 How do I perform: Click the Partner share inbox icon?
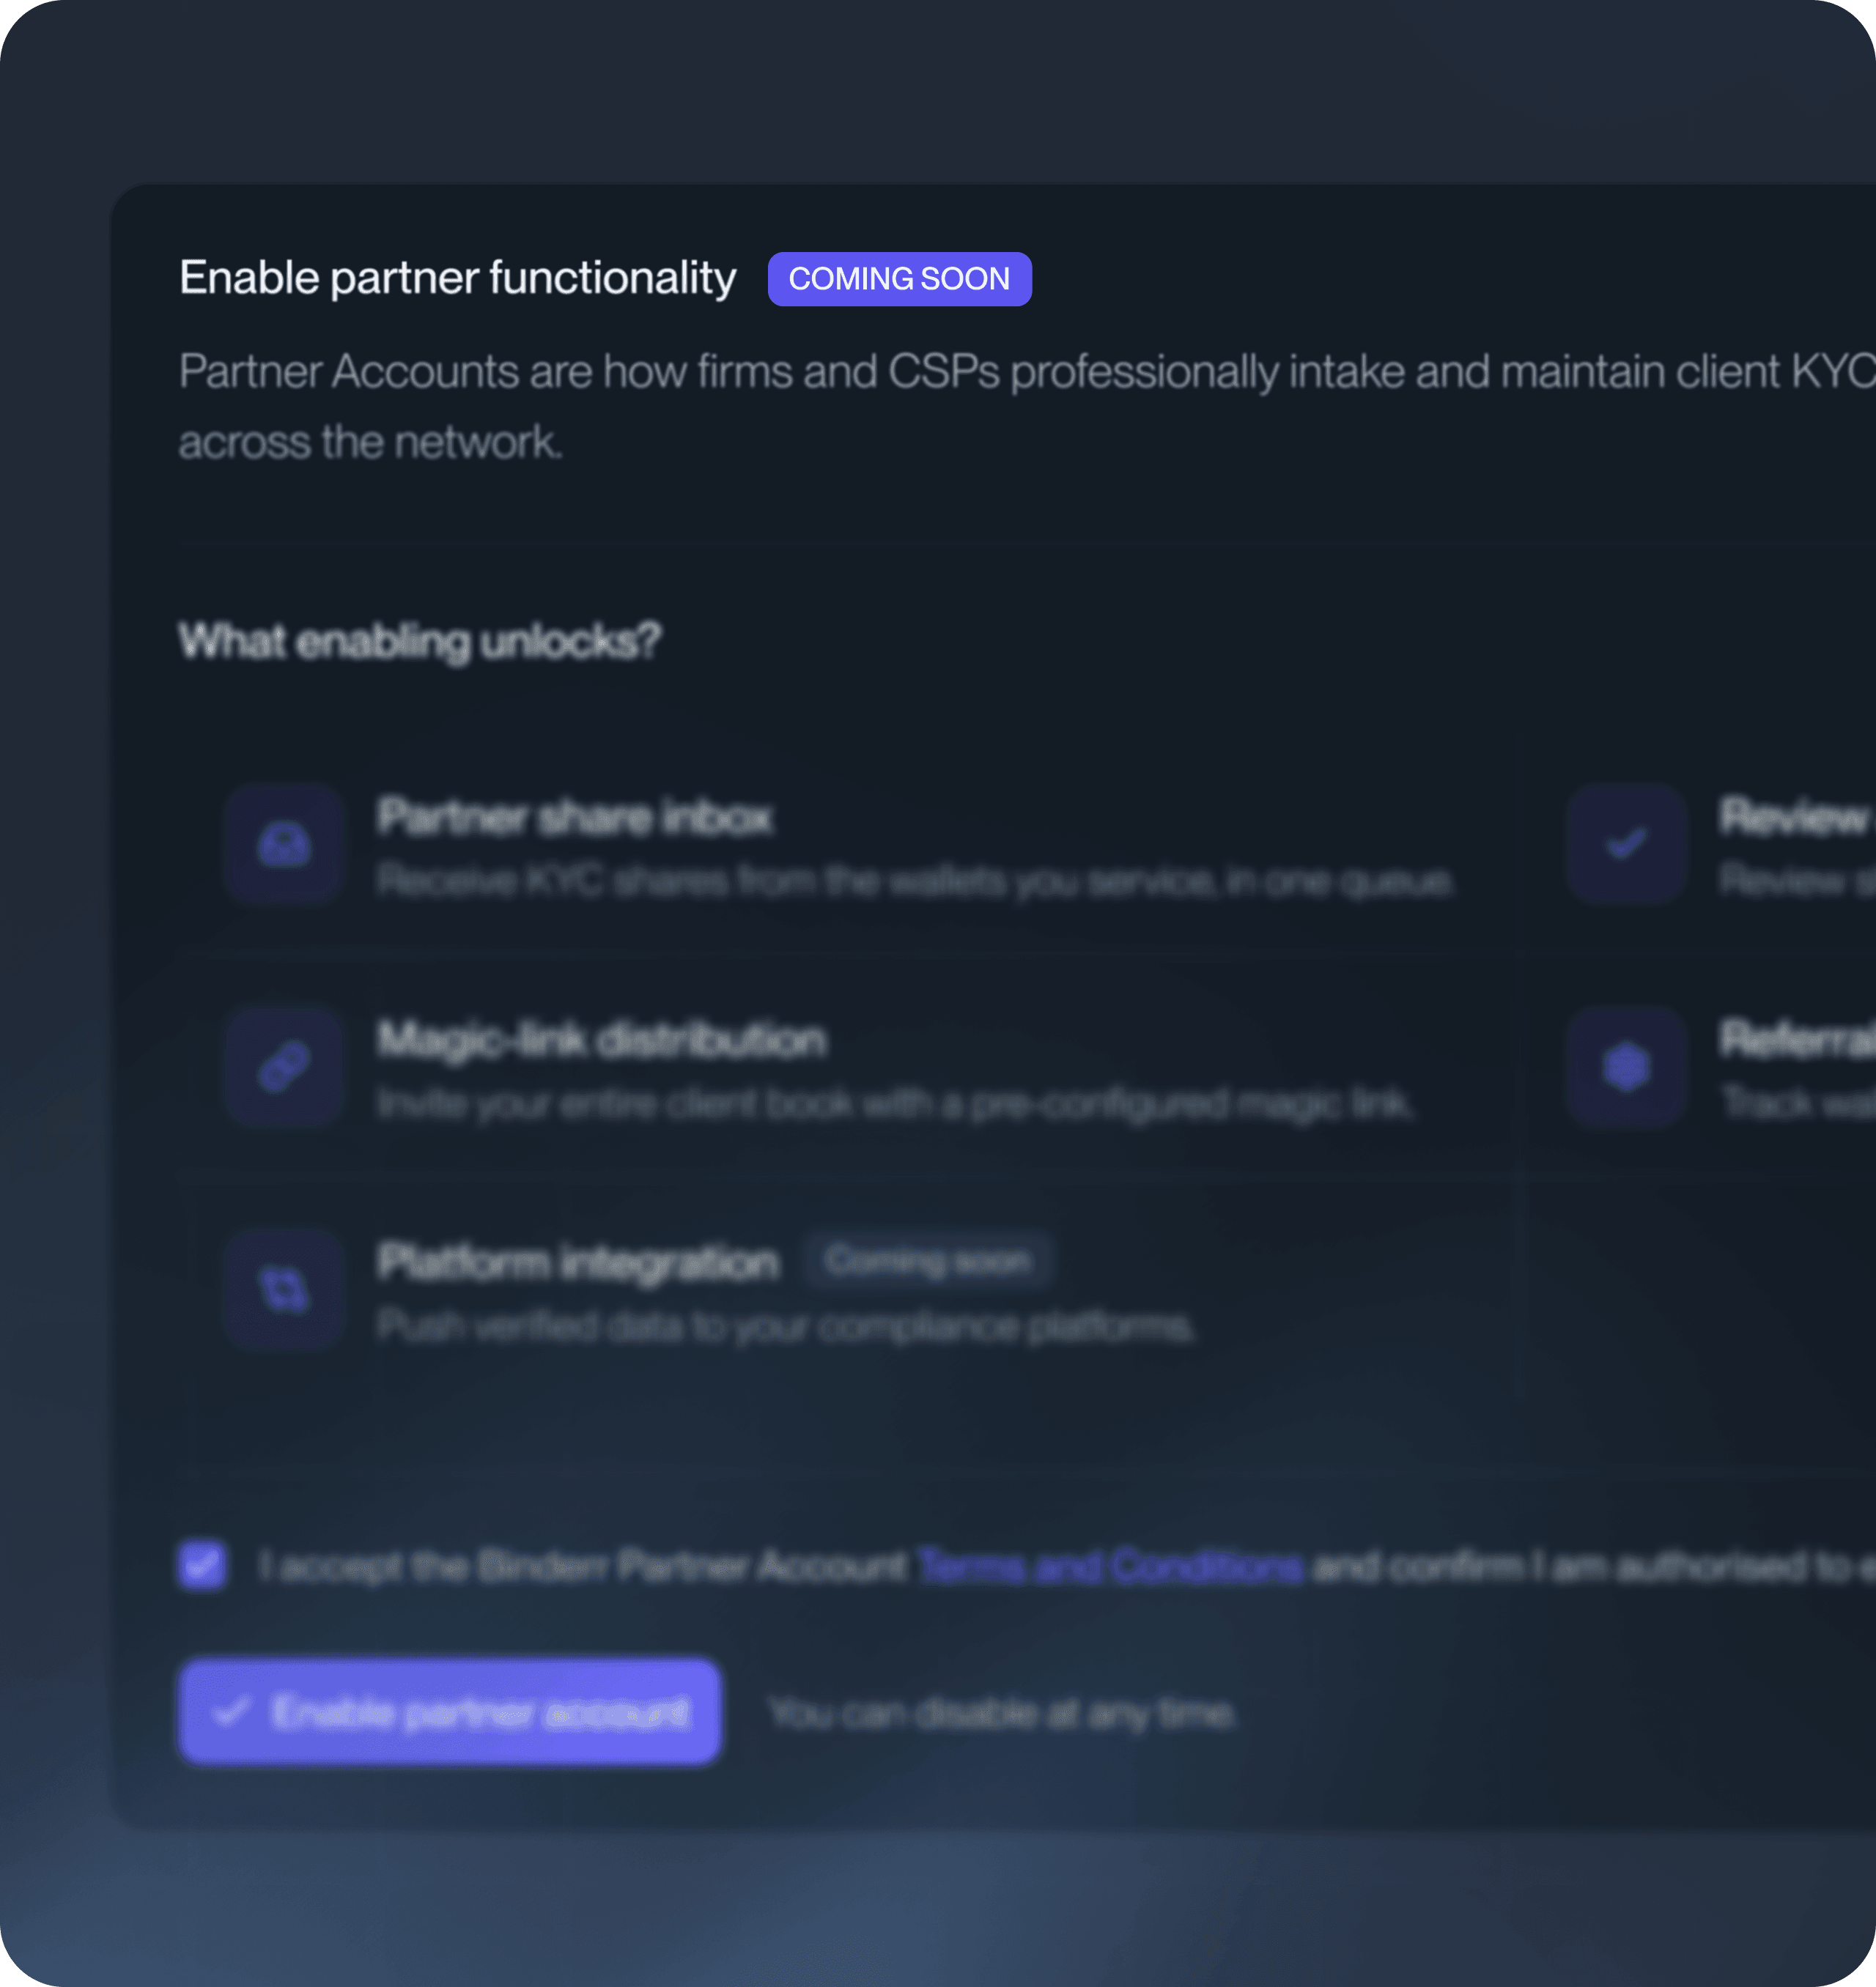click(x=285, y=845)
